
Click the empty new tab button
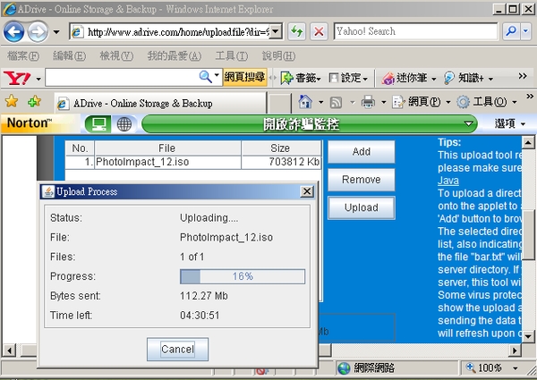coord(279,103)
